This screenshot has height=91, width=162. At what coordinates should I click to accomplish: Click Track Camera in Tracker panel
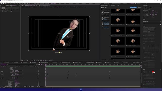[x=146, y=28]
